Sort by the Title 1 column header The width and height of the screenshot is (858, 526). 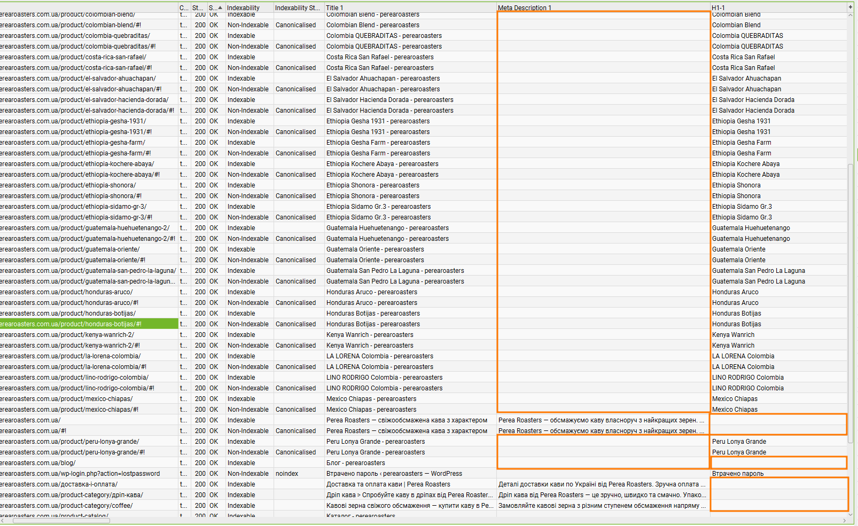410,7
